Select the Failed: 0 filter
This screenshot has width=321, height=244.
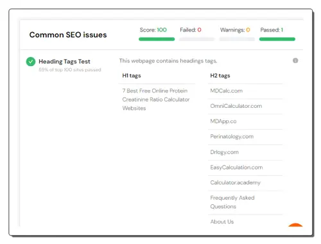pyautogui.click(x=191, y=30)
